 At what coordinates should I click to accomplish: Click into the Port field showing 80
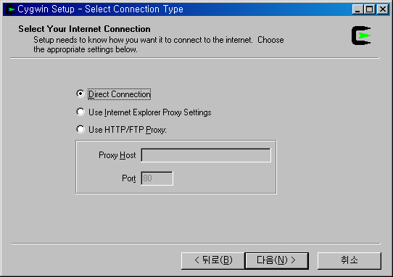coord(157,178)
